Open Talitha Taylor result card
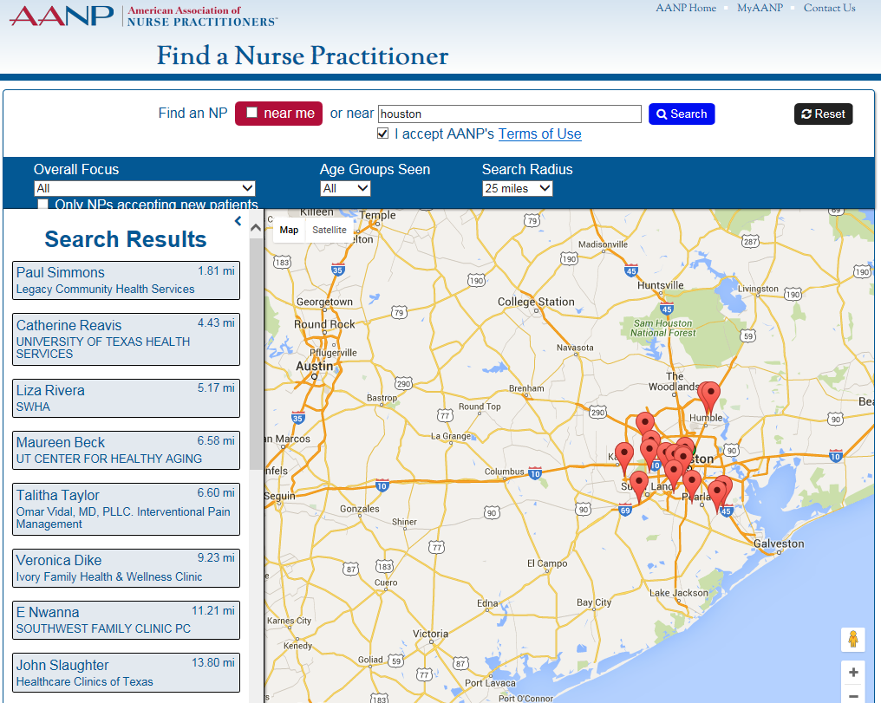Viewport: 881px width, 703px height. tap(126, 510)
